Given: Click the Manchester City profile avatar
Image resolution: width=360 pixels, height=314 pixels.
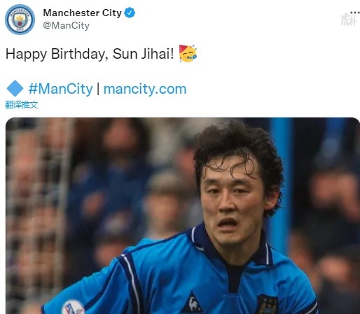Looking at the screenshot, I should pyautogui.click(x=20, y=20).
